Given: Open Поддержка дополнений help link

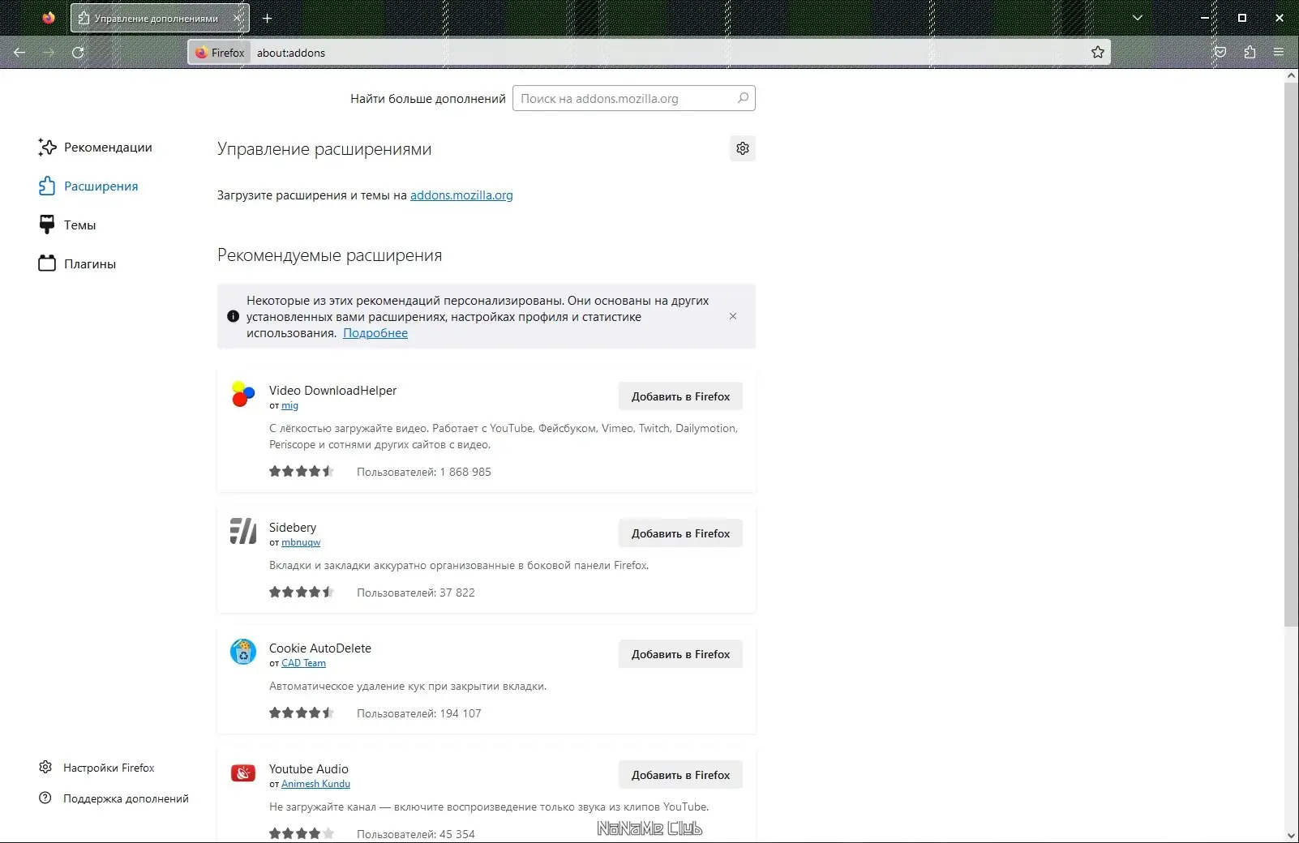Looking at the screenshot, I should pyautogui.click(x=114, y=798).
